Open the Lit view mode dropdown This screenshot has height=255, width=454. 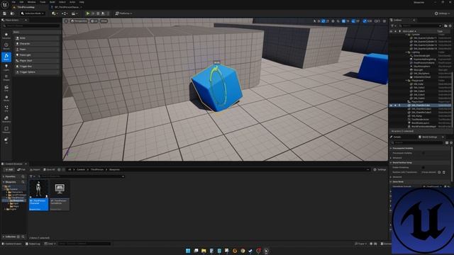tap(94, 21)
